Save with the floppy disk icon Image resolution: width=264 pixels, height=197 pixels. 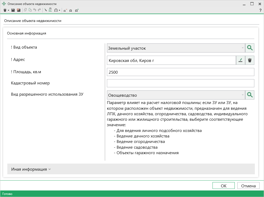(x=13, y=10)
